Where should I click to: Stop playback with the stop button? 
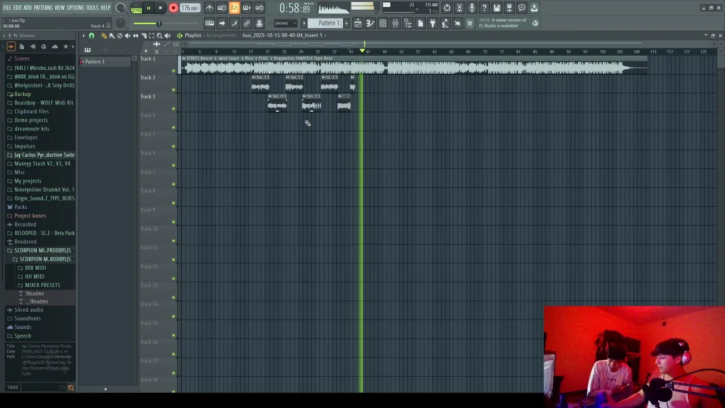(x=160, y=8)
